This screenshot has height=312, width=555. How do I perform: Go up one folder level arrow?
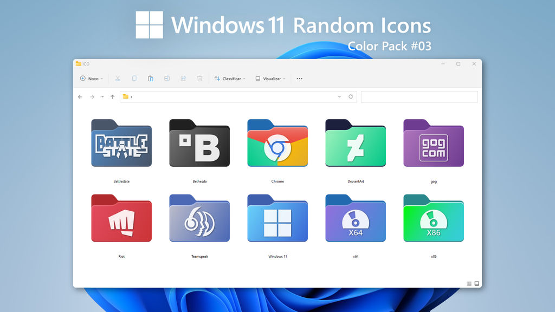tap(113, 97)
